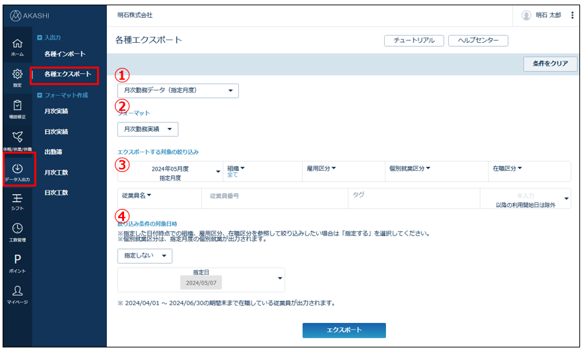Open the シフト shift icon
584x354 pixels.
click(x=18, y=201)
